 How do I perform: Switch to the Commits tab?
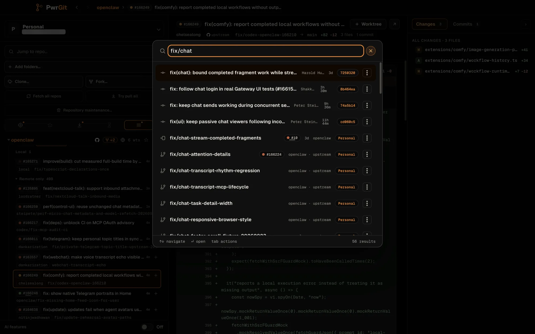[x=465, y=24]
